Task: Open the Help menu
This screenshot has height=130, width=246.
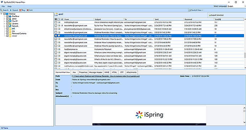Action: 9,6
